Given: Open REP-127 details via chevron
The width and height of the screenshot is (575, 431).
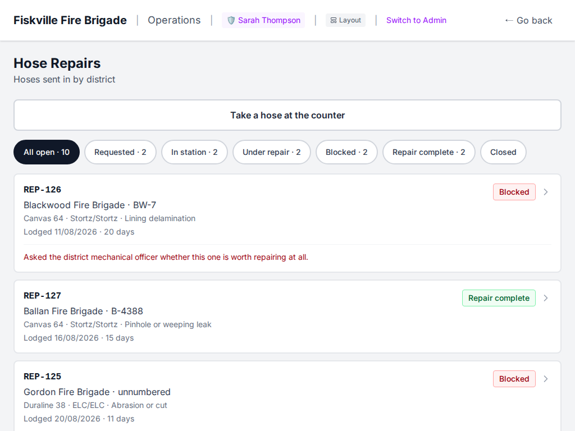Looking at the screenshot, I should 546,298.
